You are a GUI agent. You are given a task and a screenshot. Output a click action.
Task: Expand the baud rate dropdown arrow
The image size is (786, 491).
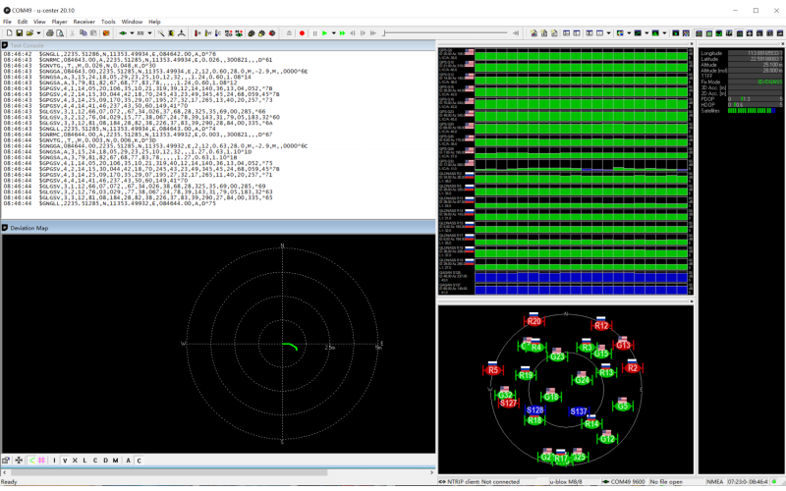[x=149, y=33]
